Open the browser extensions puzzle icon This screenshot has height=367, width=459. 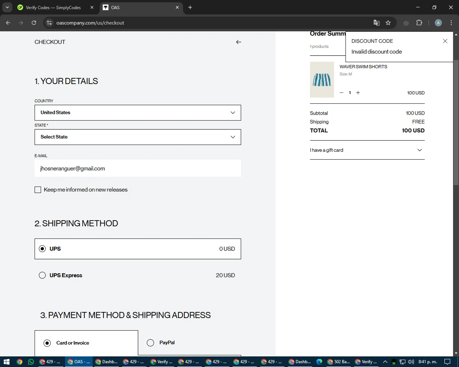point(419,23)
